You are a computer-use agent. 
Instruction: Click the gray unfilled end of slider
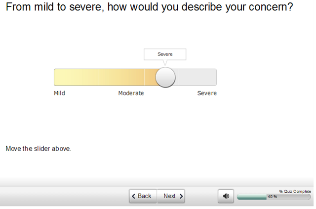click(x=197, y=77)
